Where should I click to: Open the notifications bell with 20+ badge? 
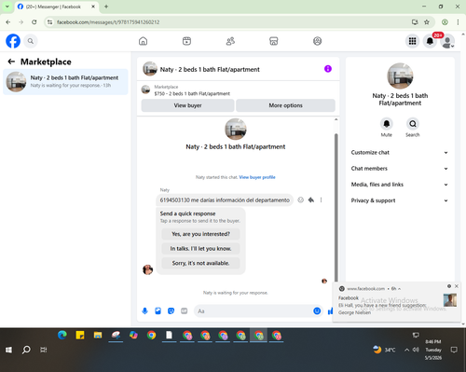tap(430, 41)
